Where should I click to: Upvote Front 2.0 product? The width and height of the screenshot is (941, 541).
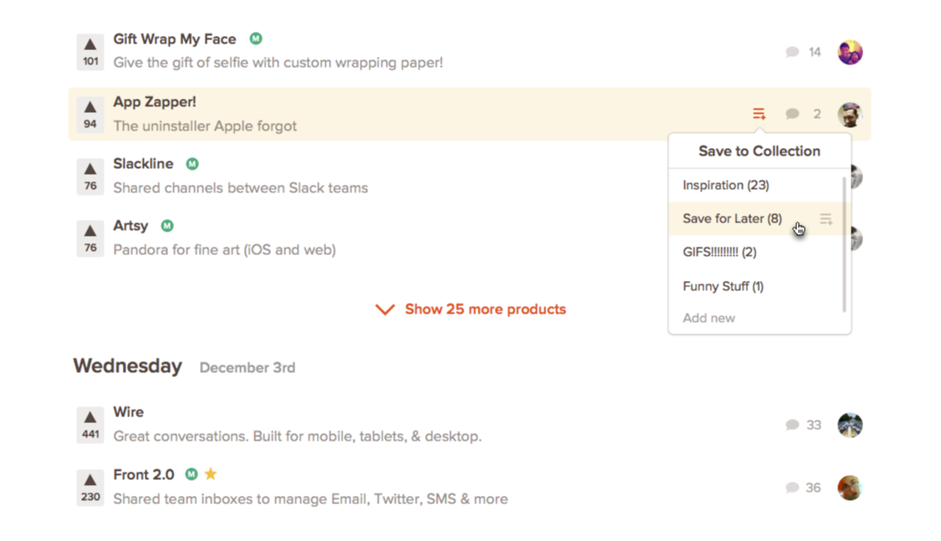click(90, 487)
